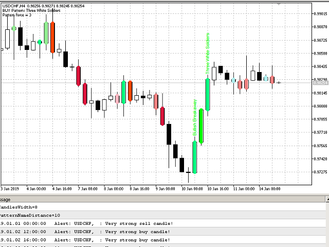Viewport: 329px width, 247px height.
Task: Select the 12:00:00 'Very strong buy candle' alert
Action: pos(162,232)
